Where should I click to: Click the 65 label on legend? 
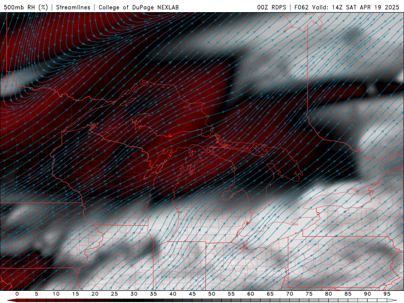[x=270, y=294]
